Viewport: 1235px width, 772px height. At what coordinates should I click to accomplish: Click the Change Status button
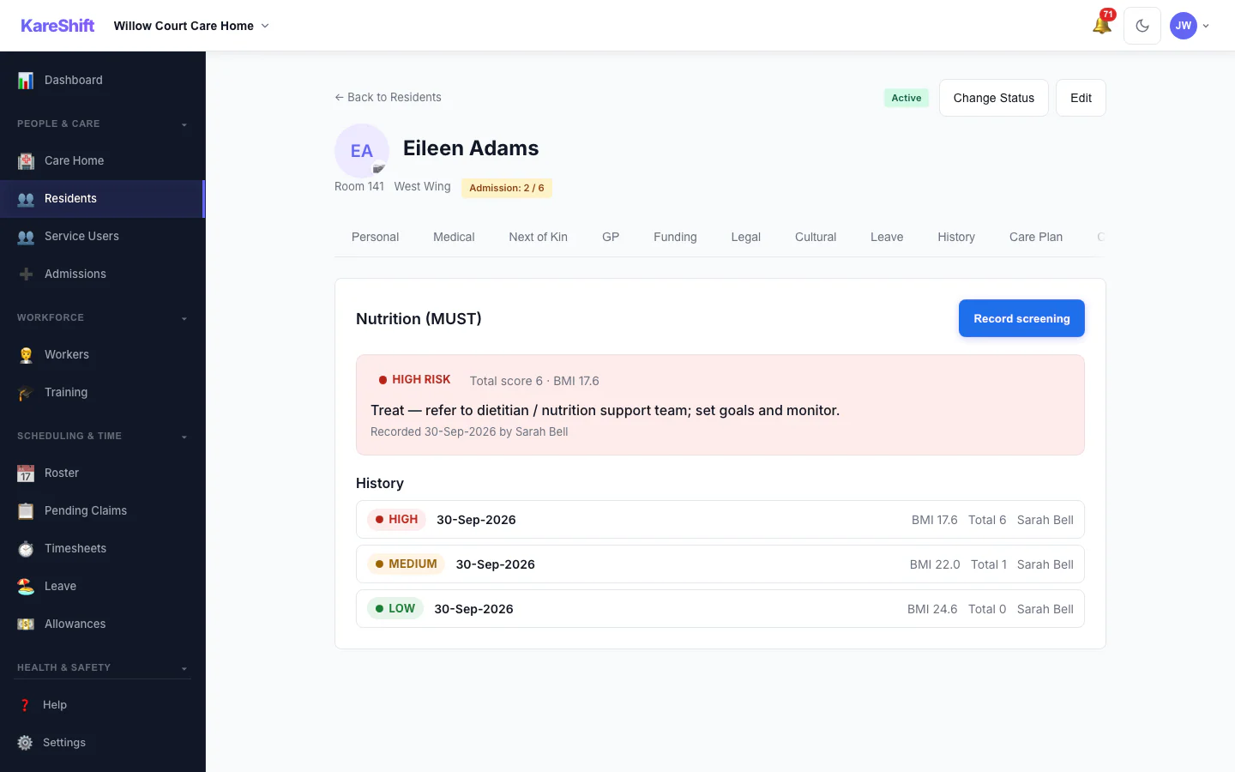click(994, 98)
